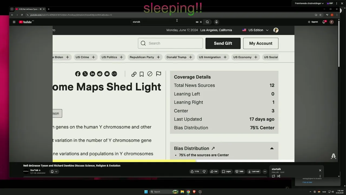The image size is (346, 195).
Task: Share article via email icon
Action: pyautogui.click(x=107, y=74)
